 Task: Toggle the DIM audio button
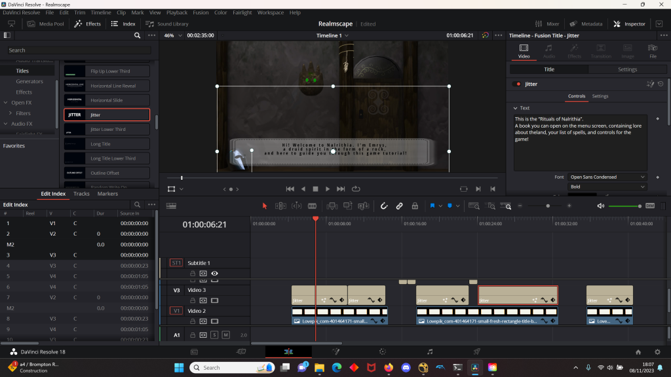tap(650, 206)
